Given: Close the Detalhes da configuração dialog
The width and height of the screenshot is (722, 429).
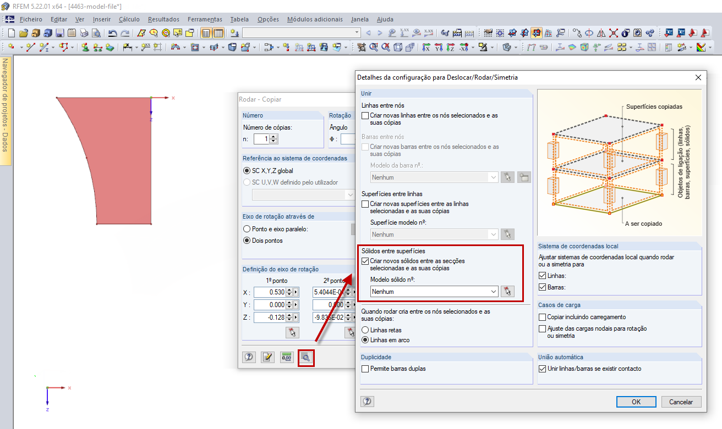Looking at the screenshot, I should coord(698,77).
